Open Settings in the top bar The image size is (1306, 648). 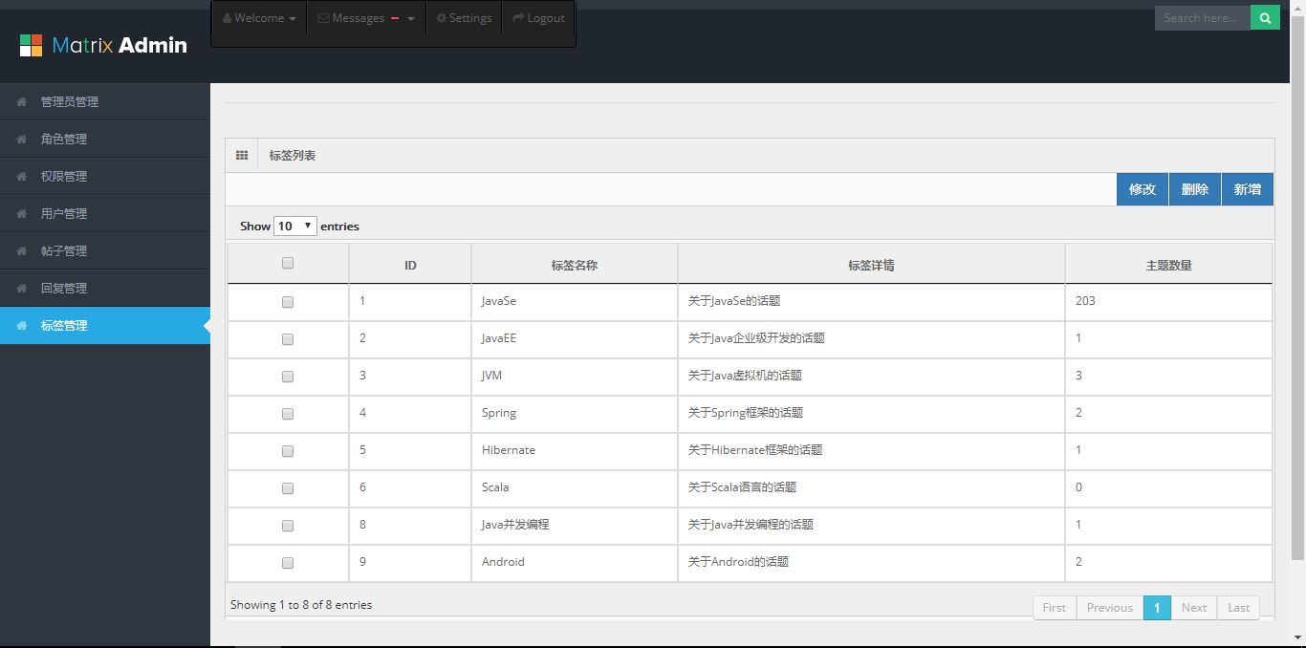464,18
